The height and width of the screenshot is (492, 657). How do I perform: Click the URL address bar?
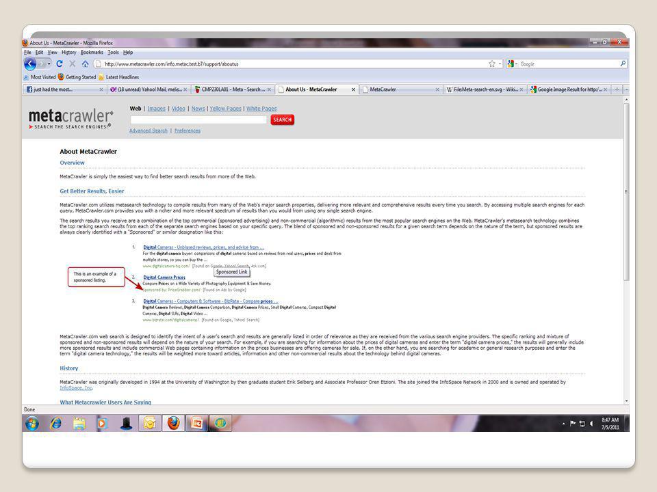pos(294,64)
